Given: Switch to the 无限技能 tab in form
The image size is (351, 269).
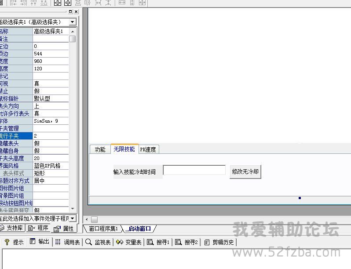Looking at the screenshot, I should pyautogui.click(x=124, y=149).
